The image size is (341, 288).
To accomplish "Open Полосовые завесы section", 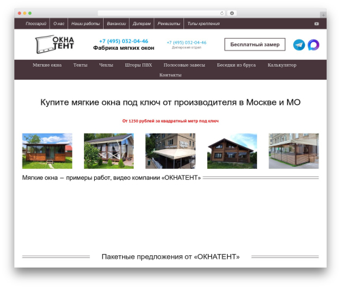I will tap(184, 65).
